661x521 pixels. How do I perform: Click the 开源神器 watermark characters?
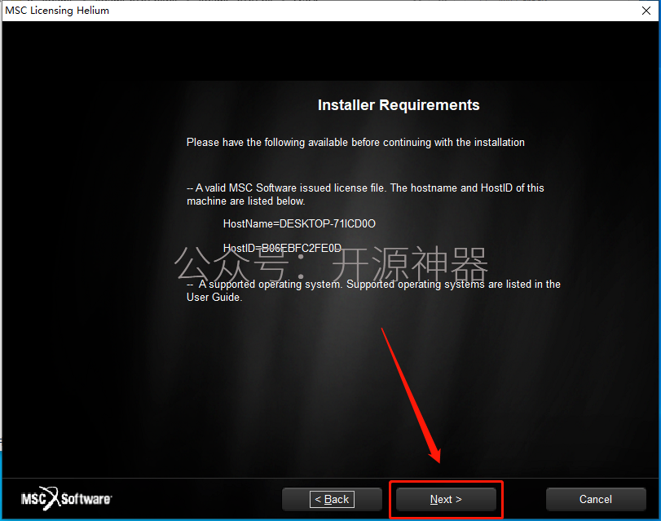(410, 264)
